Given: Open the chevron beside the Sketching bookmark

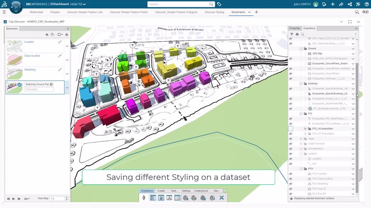Looking at the screenshot, I should tap(67, 74).
